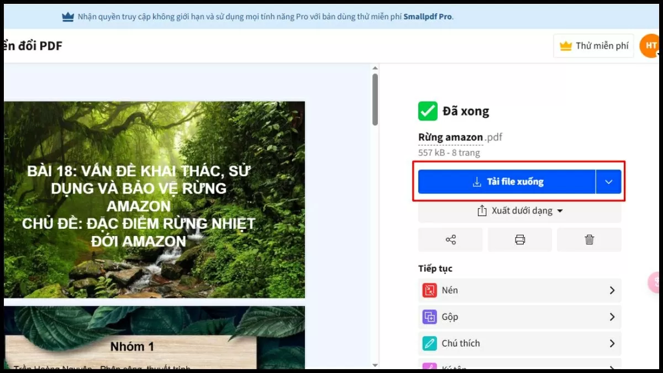The width and height of the screenshot is (663, 373).
Task: Open the chevron next to Tải file xuống
Action: pos(608,181)
